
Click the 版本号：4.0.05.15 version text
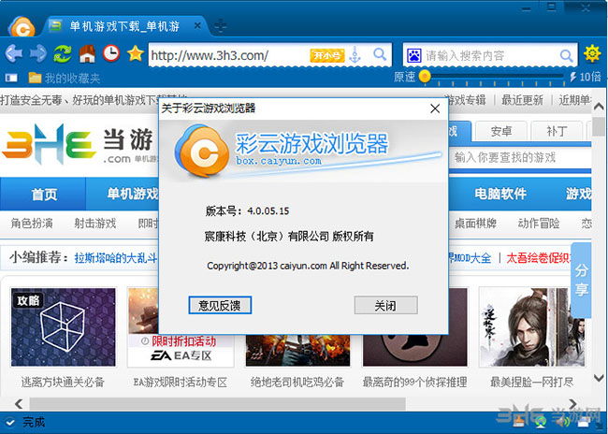[x=247, y=211]
